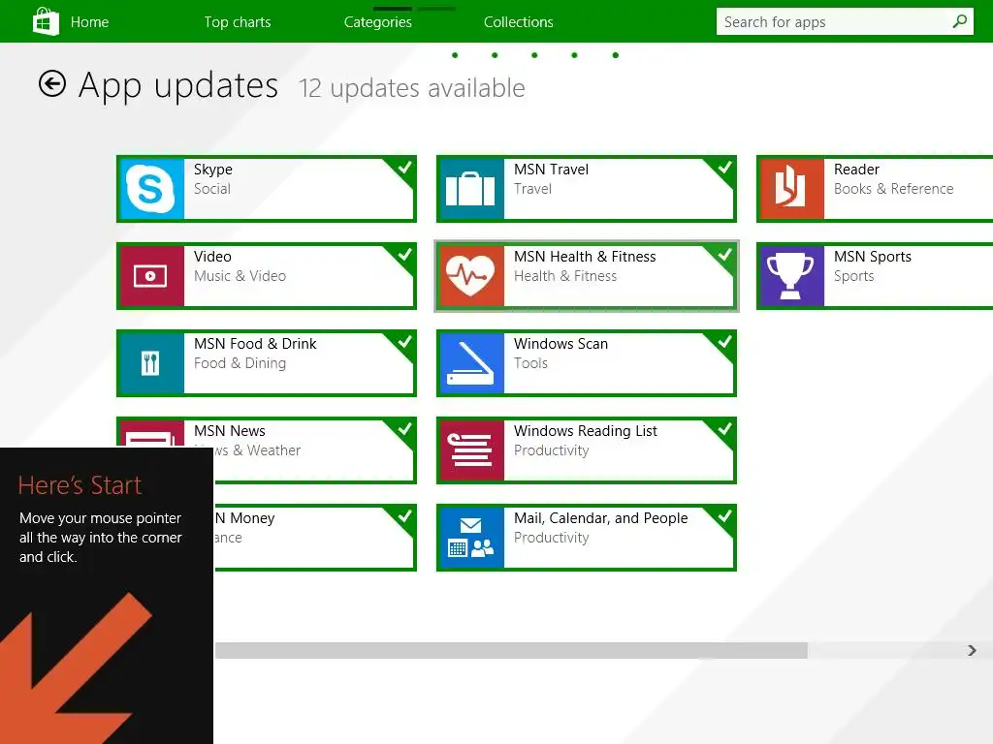
Task: Open the Categories tab
Action: (x=378, y=22)
